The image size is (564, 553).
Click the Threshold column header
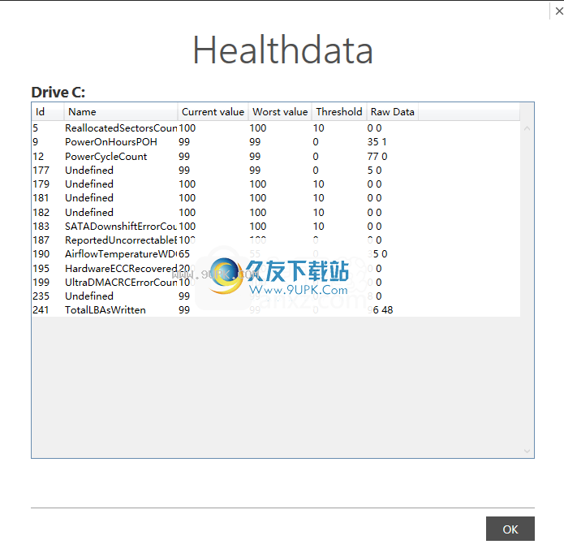[339, 112]
